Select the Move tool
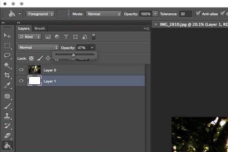228x152 pixels. (7, 35)
